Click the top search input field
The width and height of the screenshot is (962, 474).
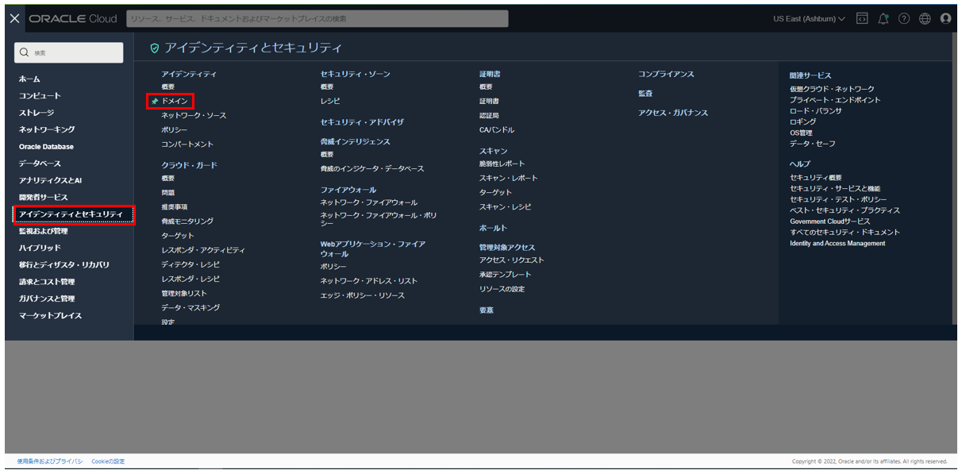(x=317, y=17)
